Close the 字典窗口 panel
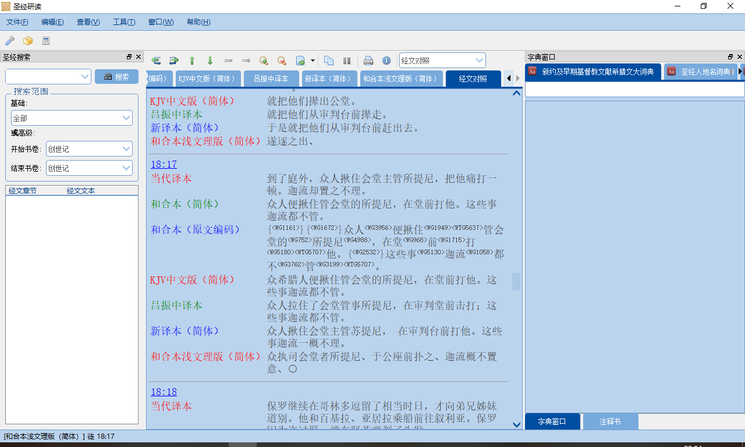Image resolution: width=745 pixels, height=447 pixels. coord(740,57)
